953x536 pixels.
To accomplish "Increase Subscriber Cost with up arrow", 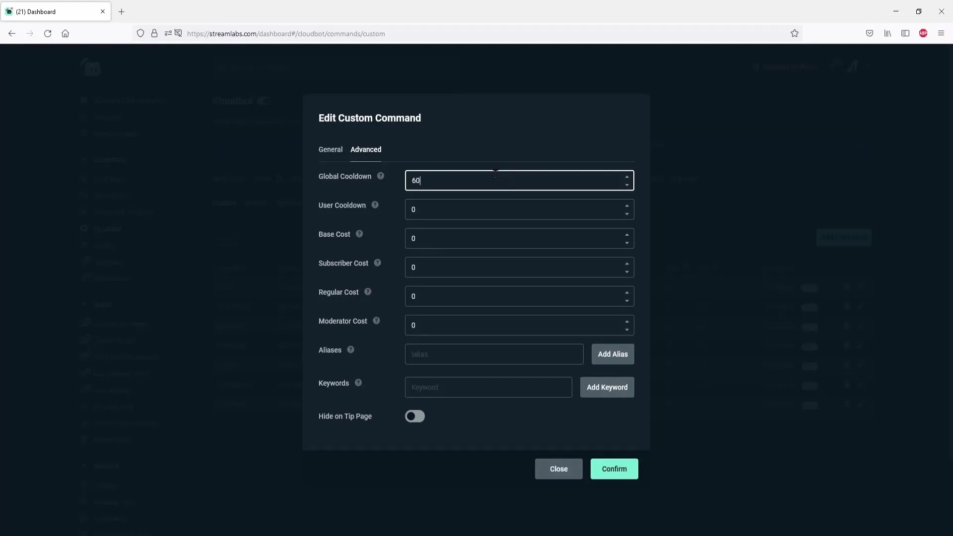I will [x=627, y=264].
